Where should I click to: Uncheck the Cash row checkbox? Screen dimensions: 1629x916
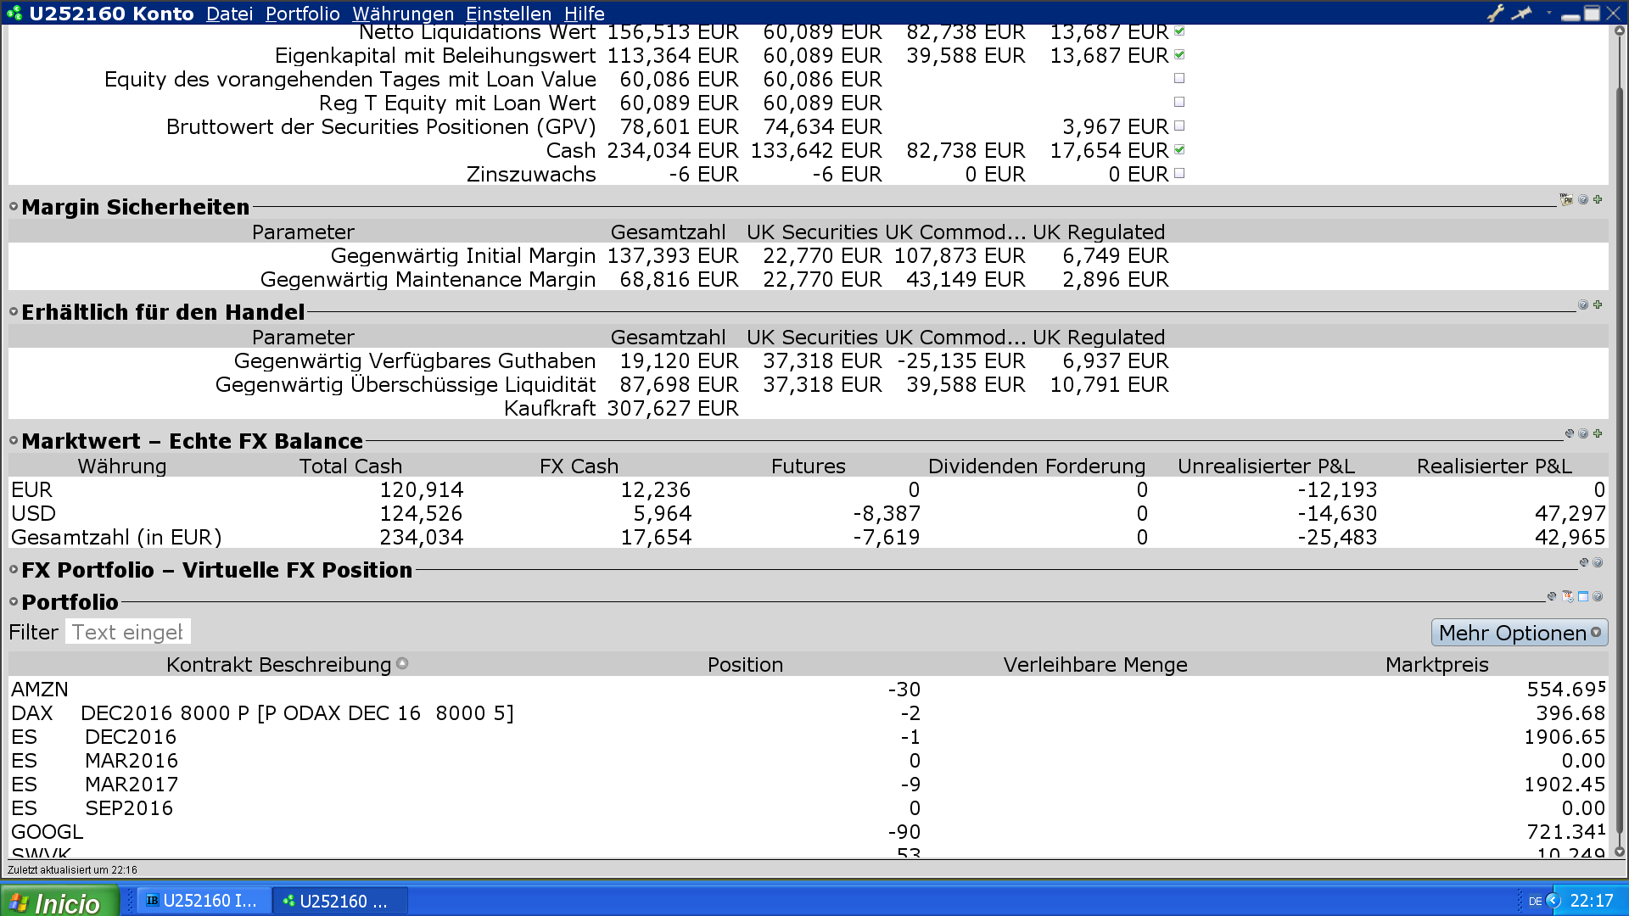pyautogui.click(x=1179, y=150)
